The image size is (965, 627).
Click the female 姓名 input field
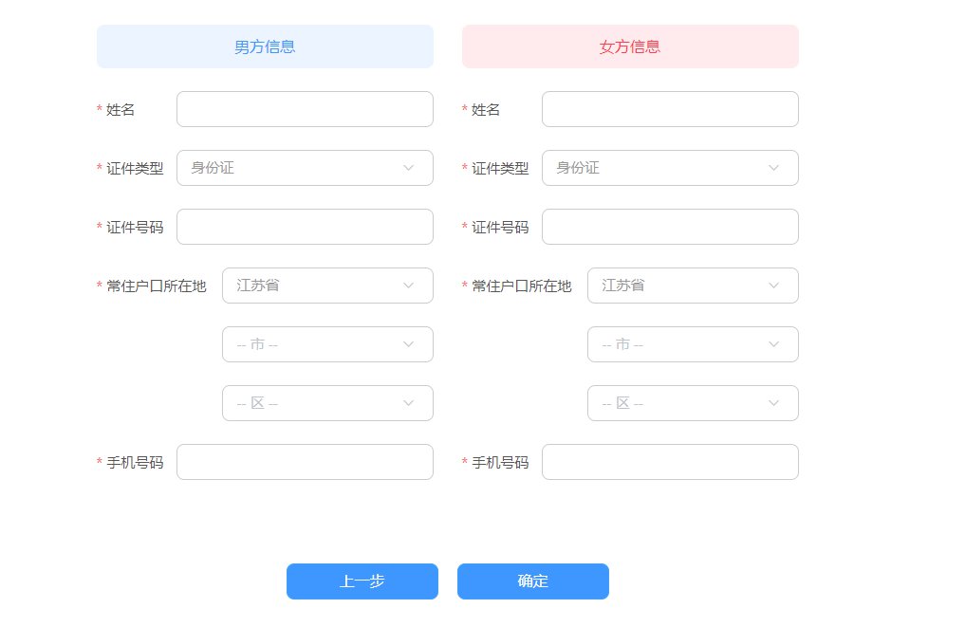point(670,109)
